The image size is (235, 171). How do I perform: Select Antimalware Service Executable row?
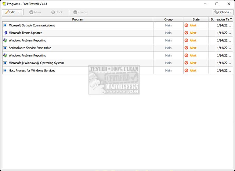click(117, 48)
